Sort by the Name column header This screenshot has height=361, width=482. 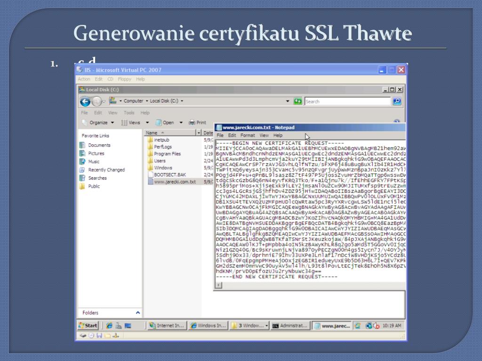click(170, 133)
